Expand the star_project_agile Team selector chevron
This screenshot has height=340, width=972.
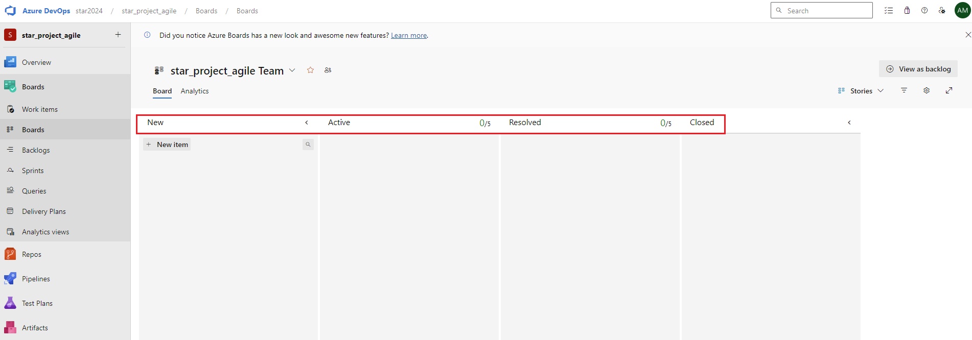(292, 70)
